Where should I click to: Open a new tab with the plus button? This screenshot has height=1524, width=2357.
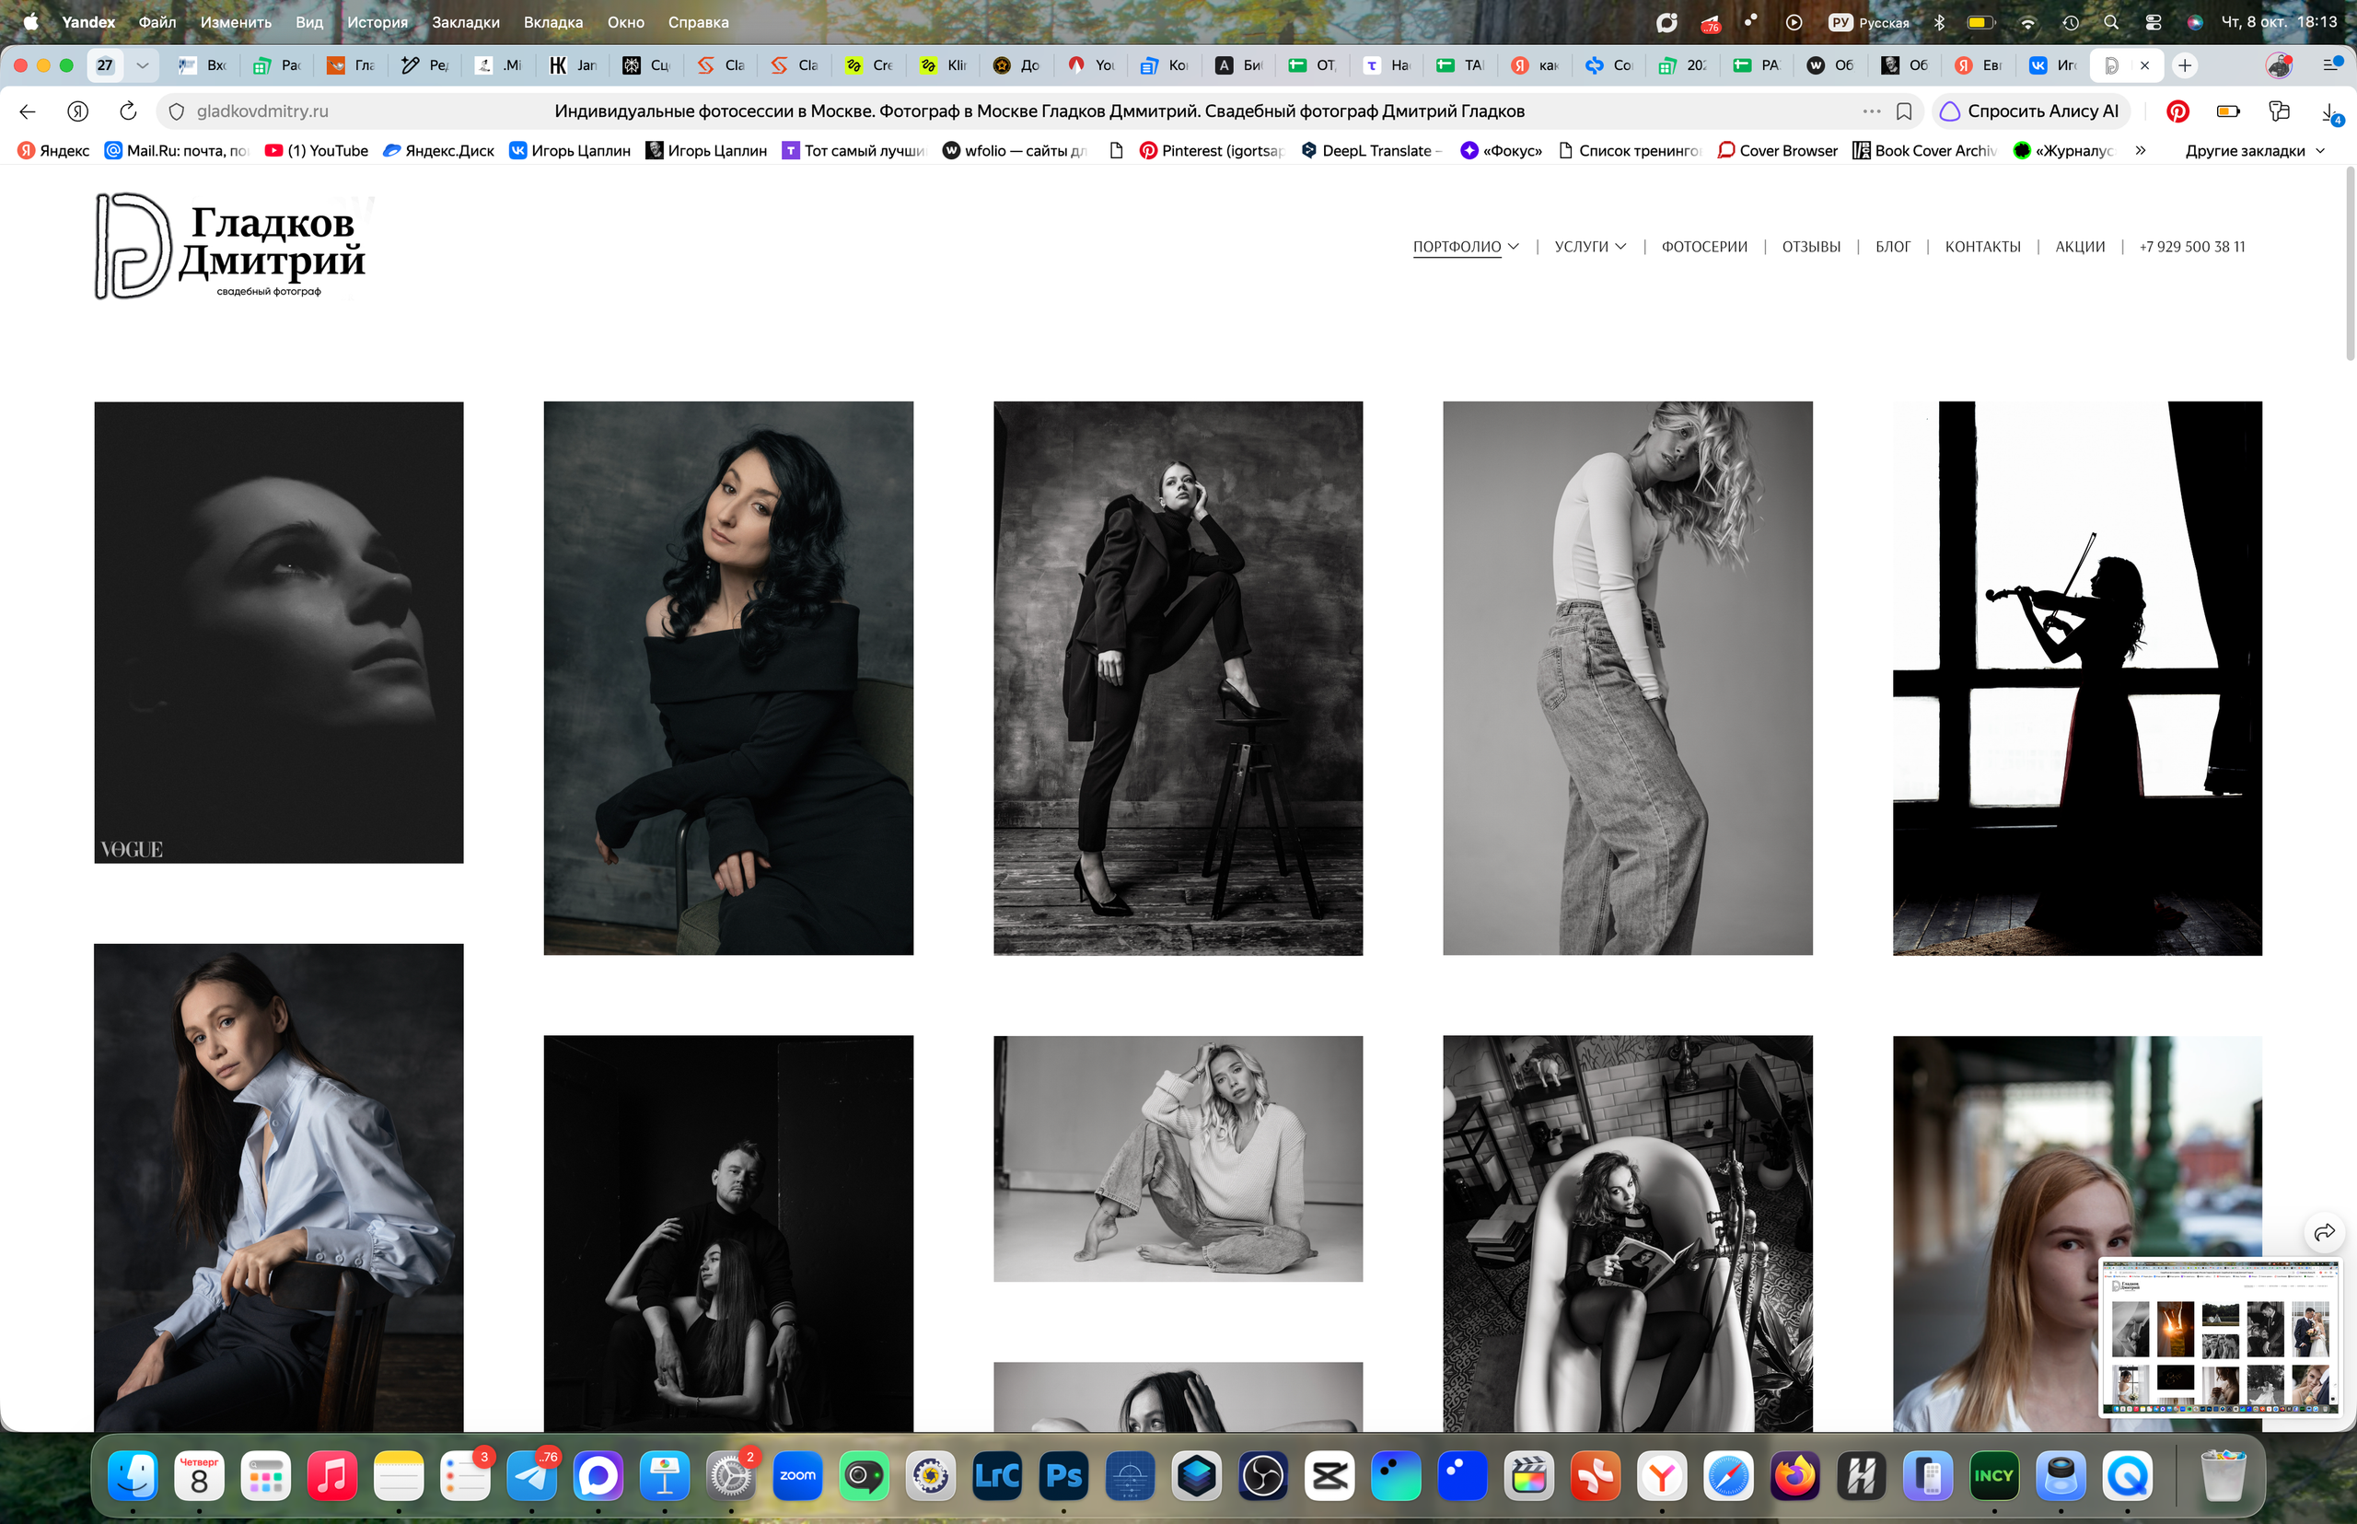click(2185, 65)
